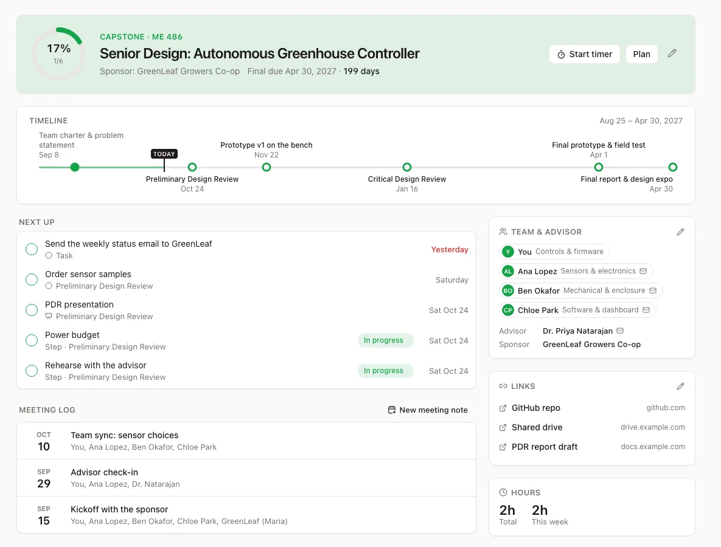Click the AL avatar for Ana Lopez
The width and height of the screenshot is (721, 547).
507,271
